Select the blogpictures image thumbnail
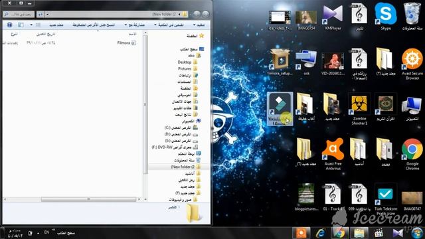This screenshot has height=239, width=425. tap(306, 197)
